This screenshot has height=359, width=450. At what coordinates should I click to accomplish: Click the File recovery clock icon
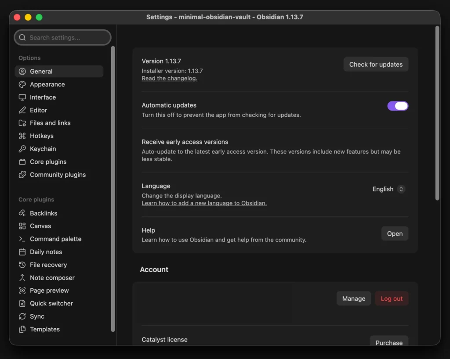point(22,265)
